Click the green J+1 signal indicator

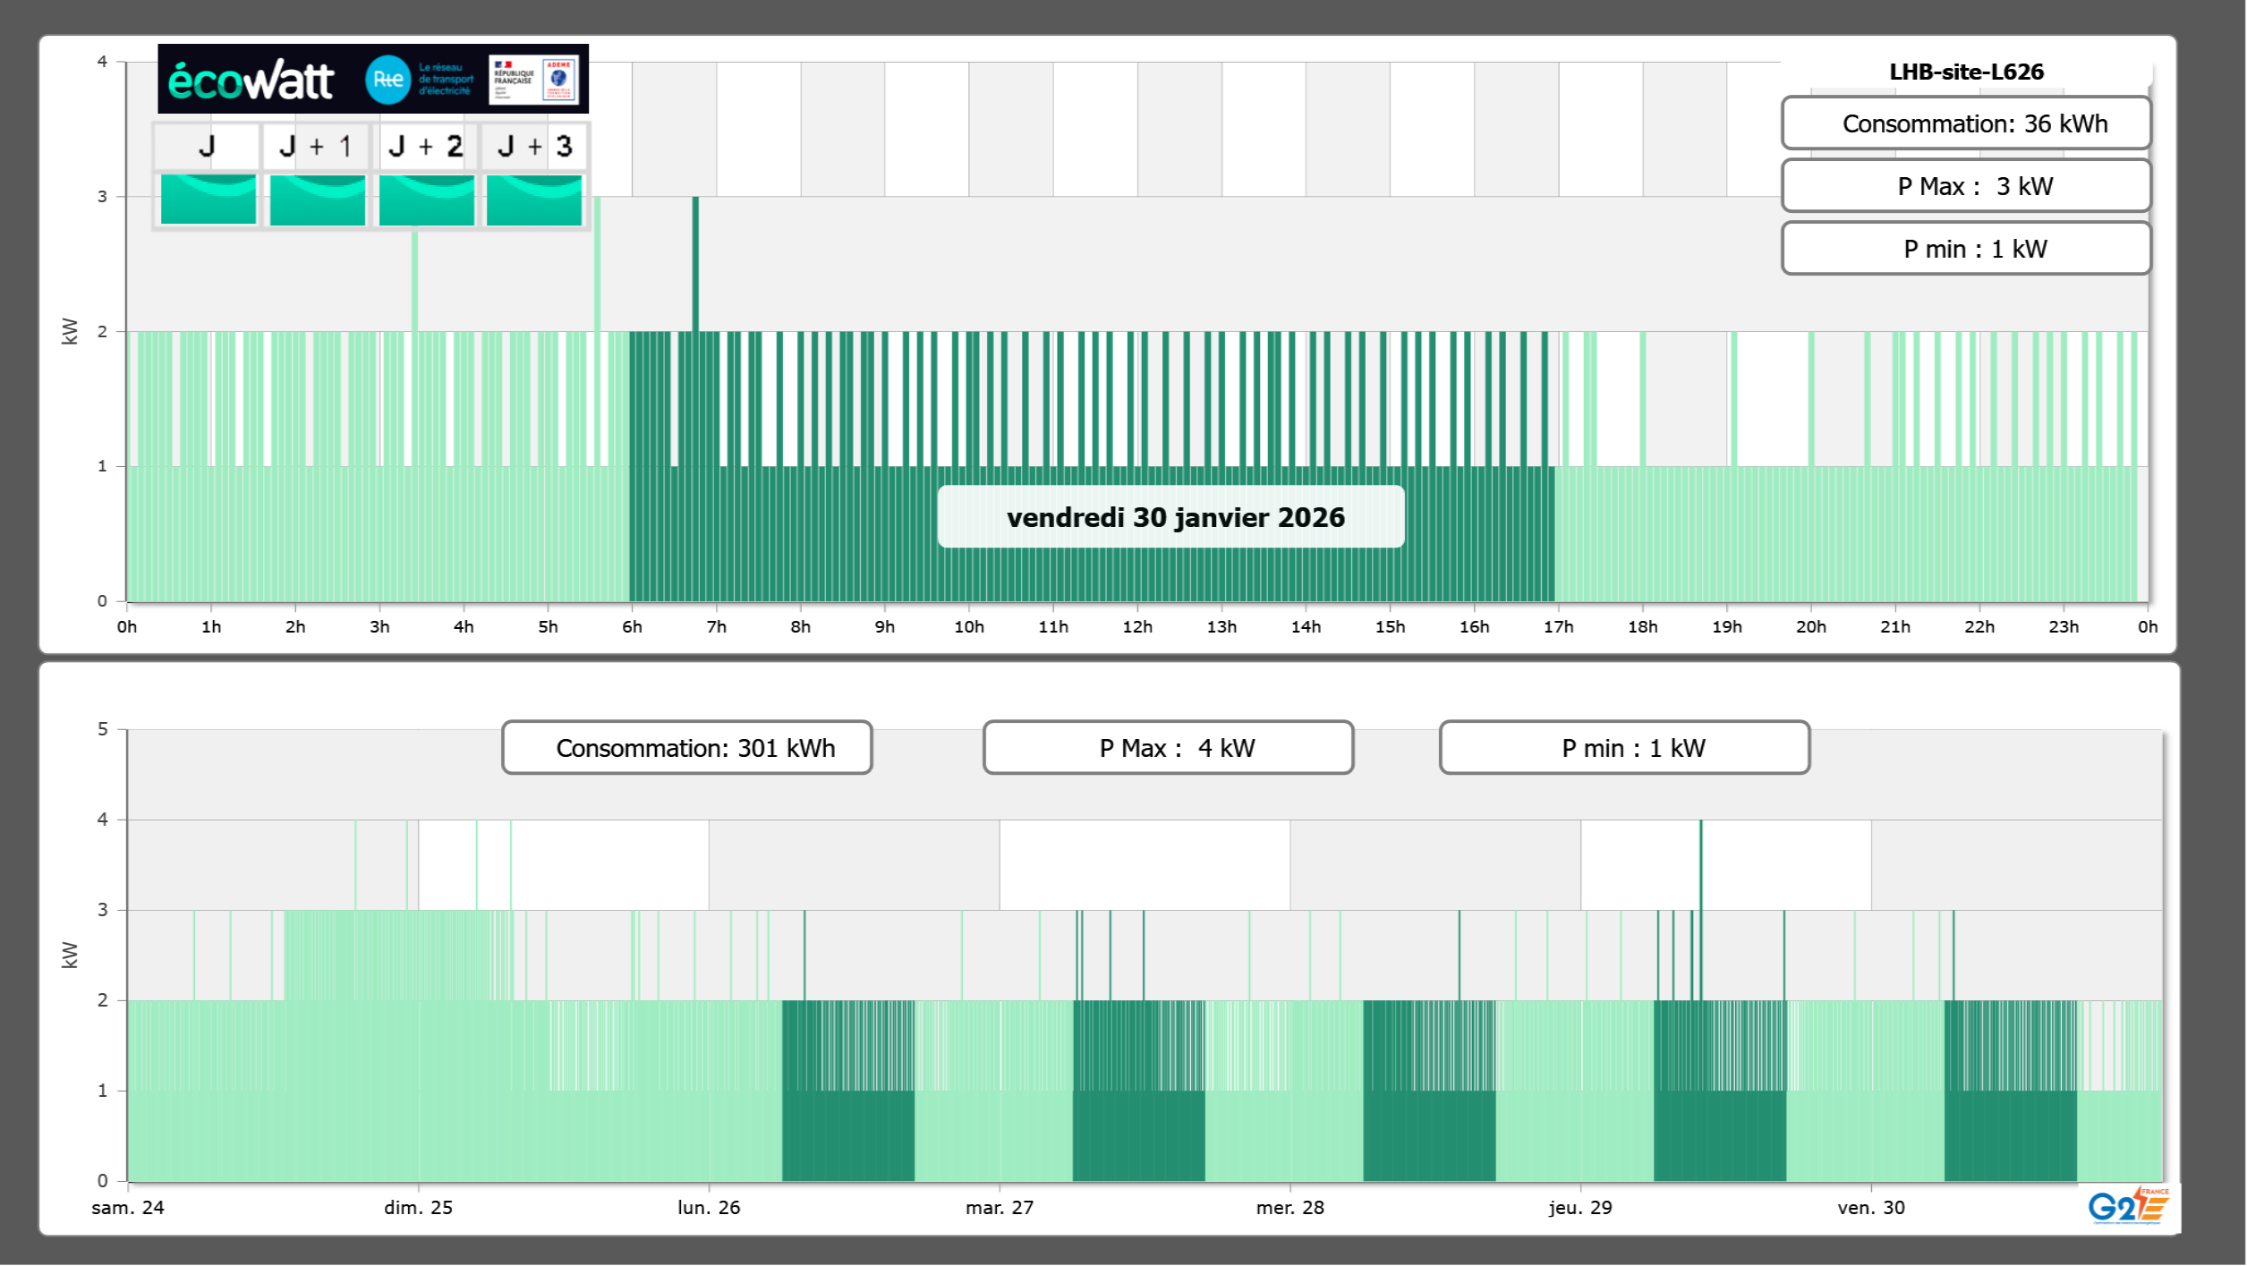317,200
